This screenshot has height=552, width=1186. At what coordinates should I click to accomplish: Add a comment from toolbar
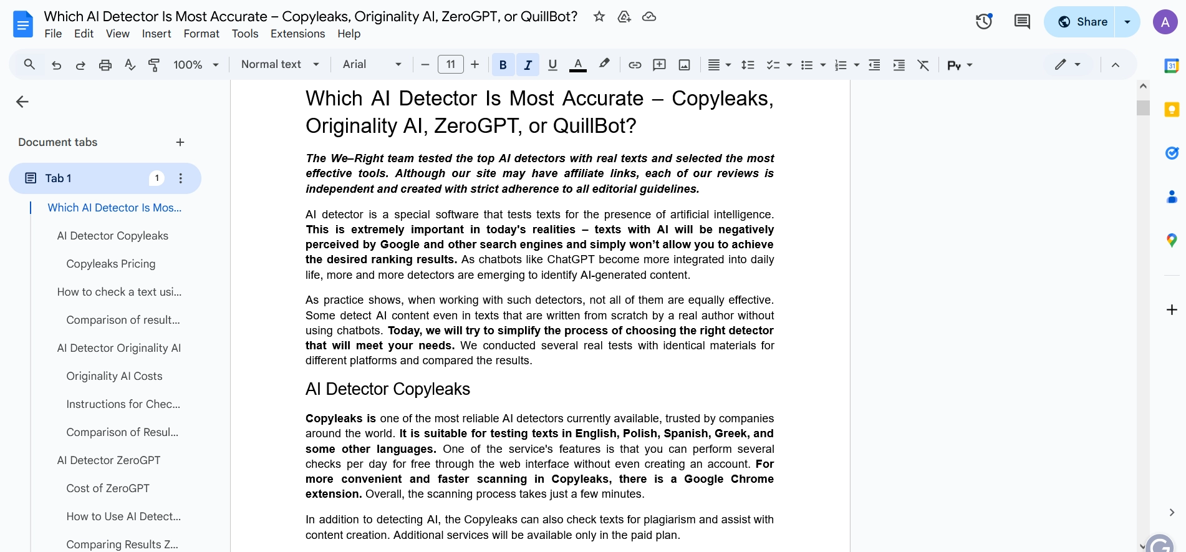pyautogui.click(x=659, y=65)
